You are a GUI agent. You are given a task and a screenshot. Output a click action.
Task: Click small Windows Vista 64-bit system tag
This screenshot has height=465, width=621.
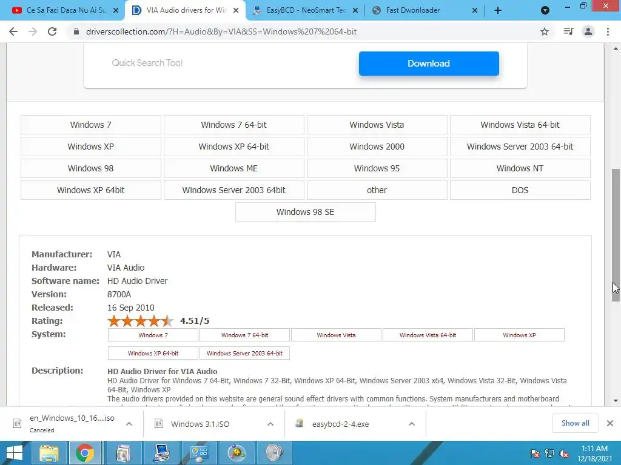click(428, 335)
